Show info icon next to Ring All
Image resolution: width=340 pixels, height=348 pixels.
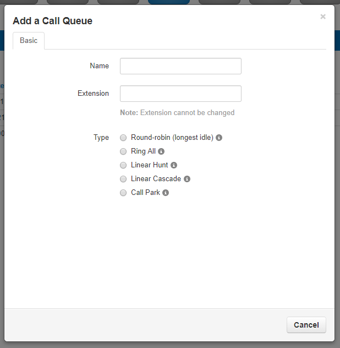coord(161,151)
